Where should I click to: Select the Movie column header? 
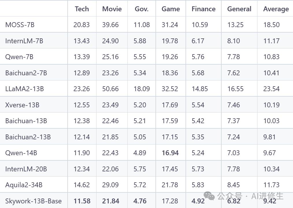pyautogui.click(x=112, y=9)
